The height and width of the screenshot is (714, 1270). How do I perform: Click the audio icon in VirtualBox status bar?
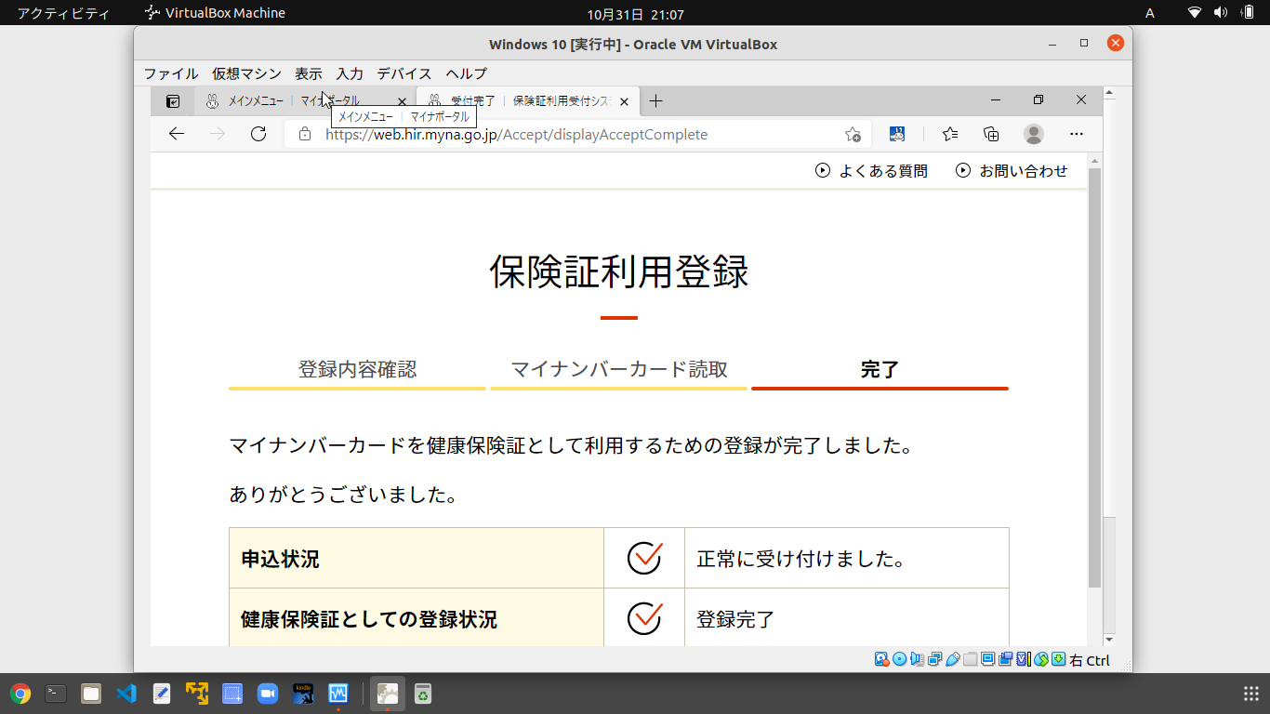click(917, 660)
